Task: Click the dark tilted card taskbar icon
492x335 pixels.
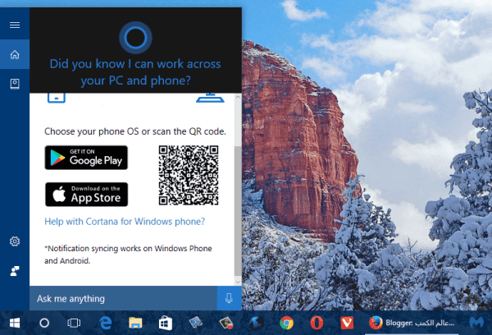Action: [226, 323]
